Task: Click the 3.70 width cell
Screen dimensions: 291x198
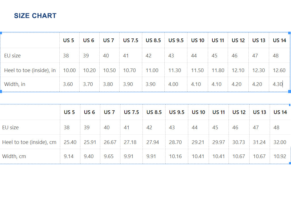Action: pyautogui.click(x=88, y=84)
